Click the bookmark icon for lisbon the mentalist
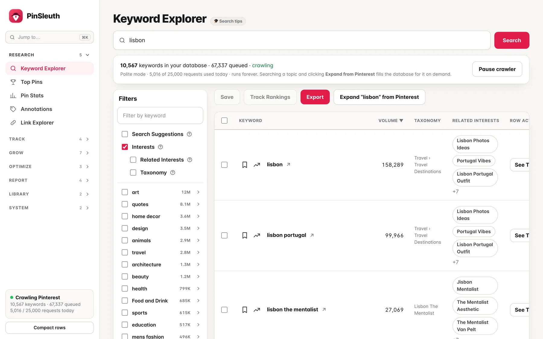543x339 pixels. [245, 310]
